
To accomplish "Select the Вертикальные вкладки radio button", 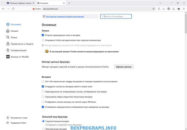I will click(x=43, y=129).
